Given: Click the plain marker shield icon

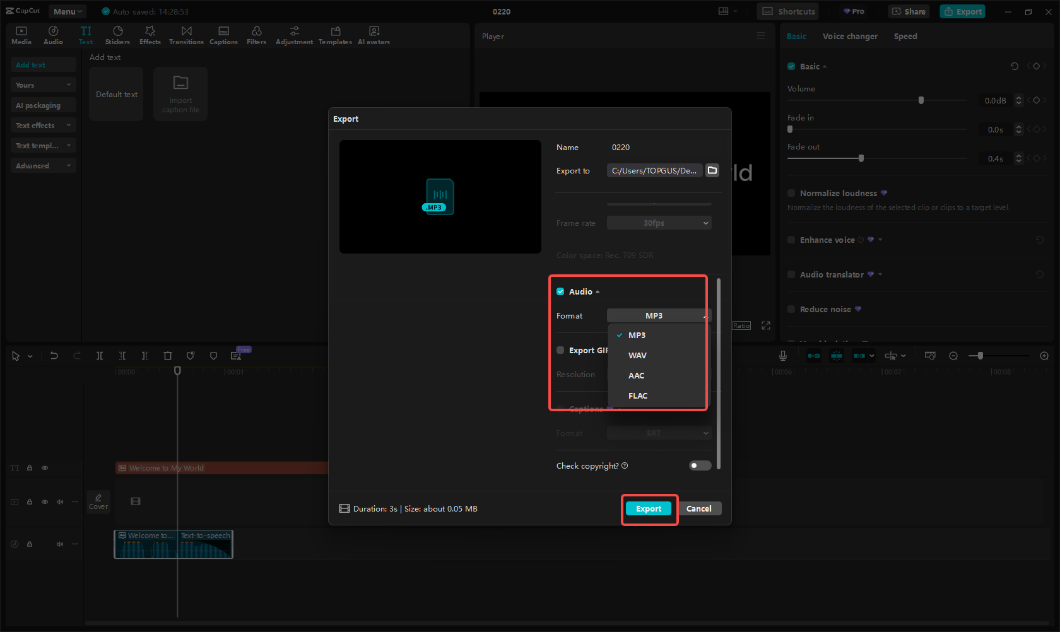Looking at the screenshot, I should 213,356.
